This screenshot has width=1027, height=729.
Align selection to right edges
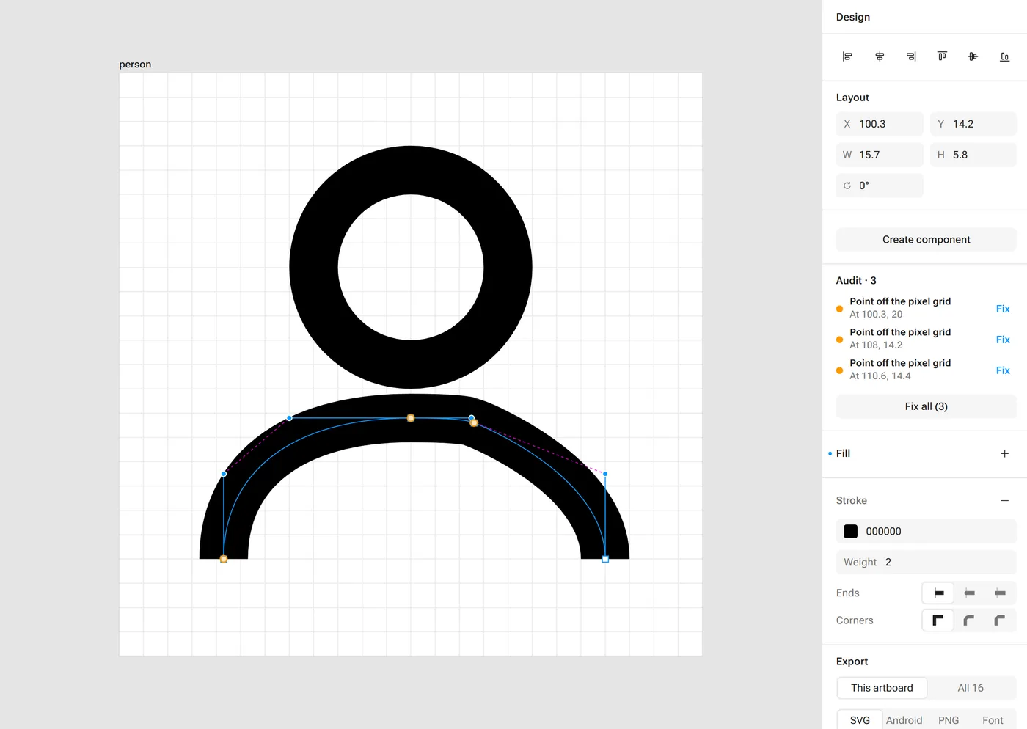911,56
